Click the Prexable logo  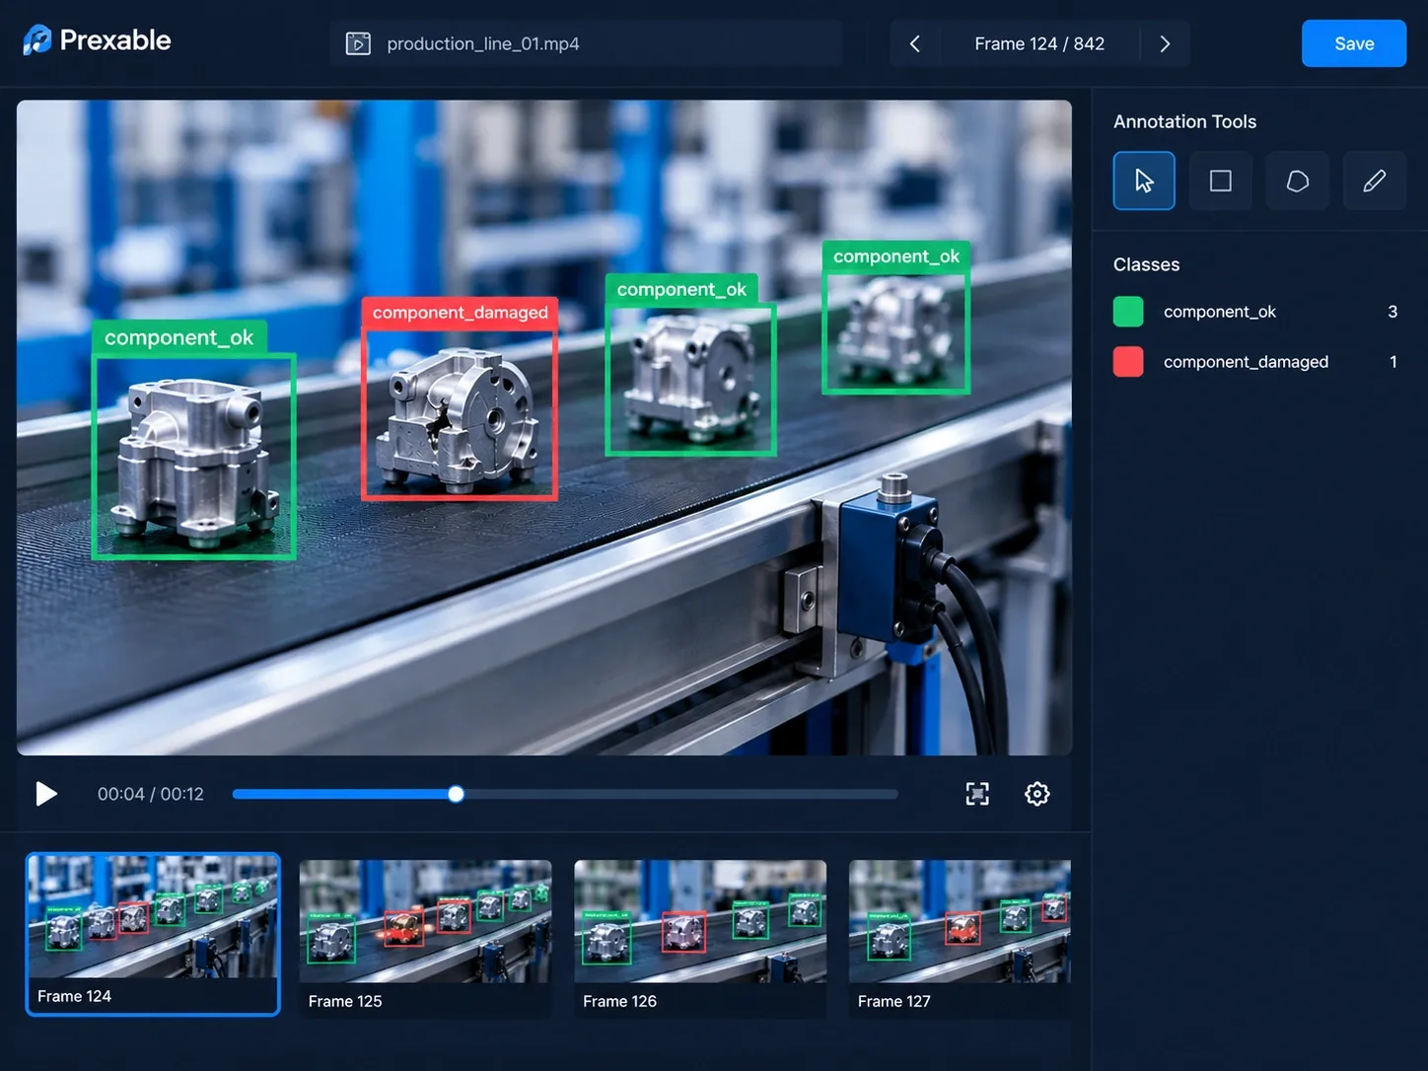[x=97, y=40]
